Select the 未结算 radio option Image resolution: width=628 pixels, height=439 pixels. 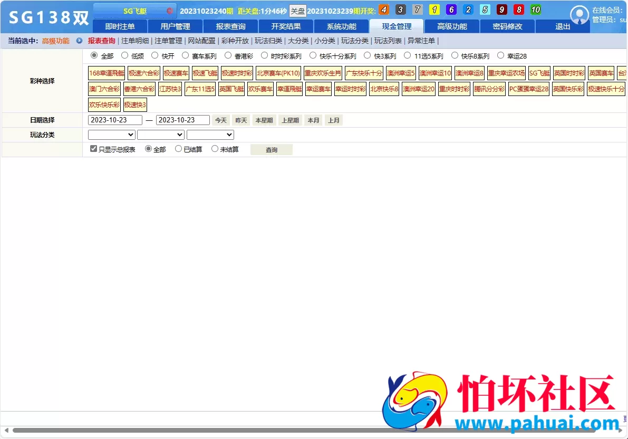click(x=215, y=149)
